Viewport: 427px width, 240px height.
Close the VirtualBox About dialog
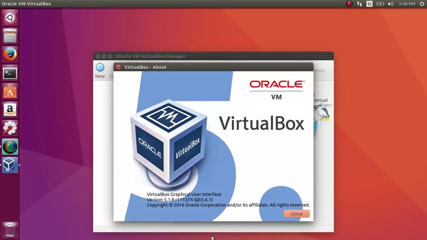tap(297, 214)
